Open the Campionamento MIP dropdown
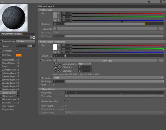Image resolution: width=166 pixels, height=130 pixels. click(x=85, y=64)
